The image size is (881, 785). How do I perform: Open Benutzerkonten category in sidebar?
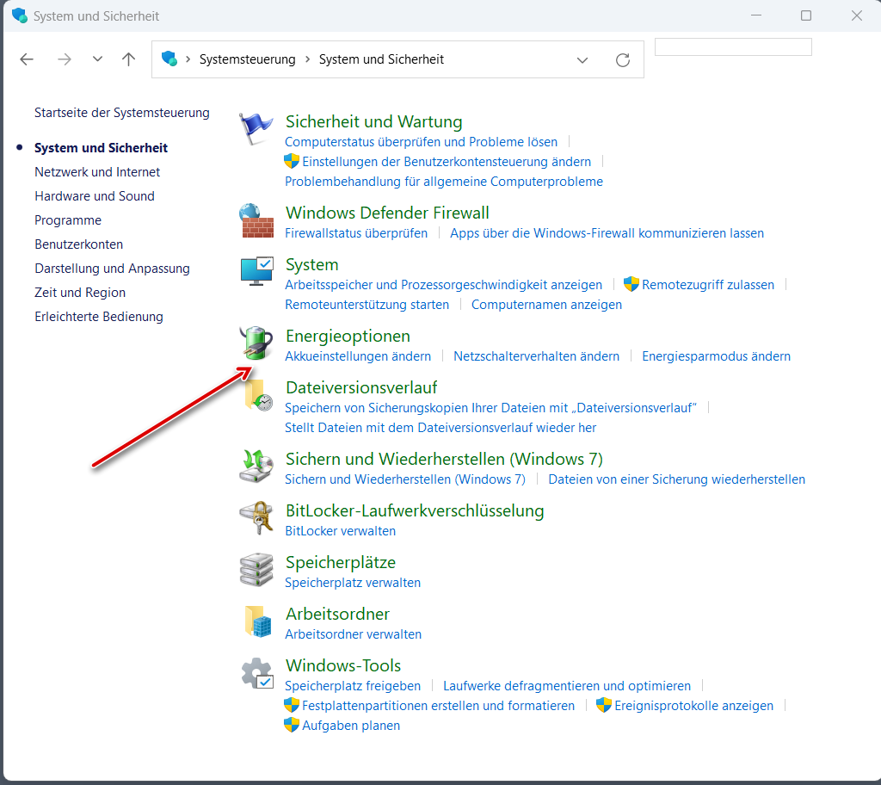pos(78,244)
